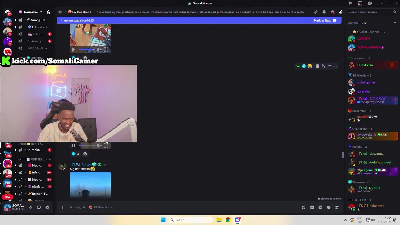400x225 pixels.
Task: Click the plus attach button in message bar
Action: click(x=62, y=207)
